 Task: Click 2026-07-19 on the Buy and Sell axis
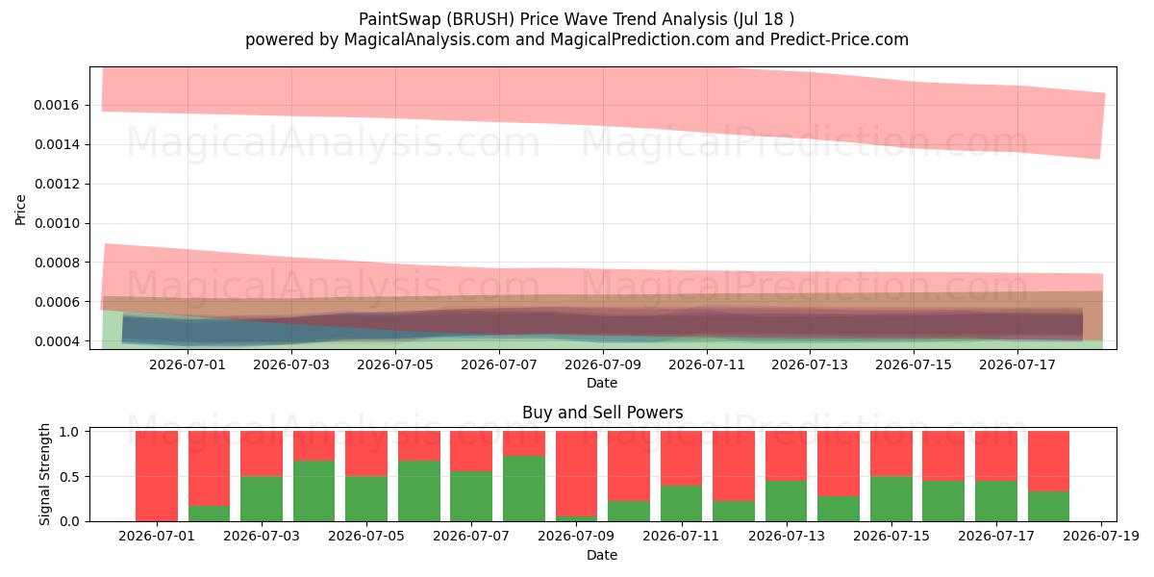1100,537
